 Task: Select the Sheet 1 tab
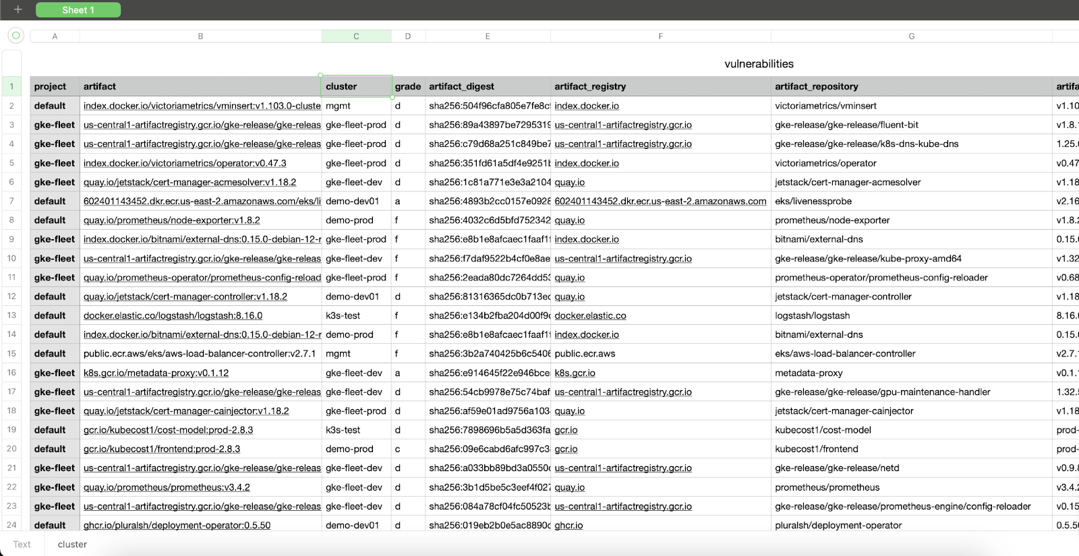tap(78, 10)
